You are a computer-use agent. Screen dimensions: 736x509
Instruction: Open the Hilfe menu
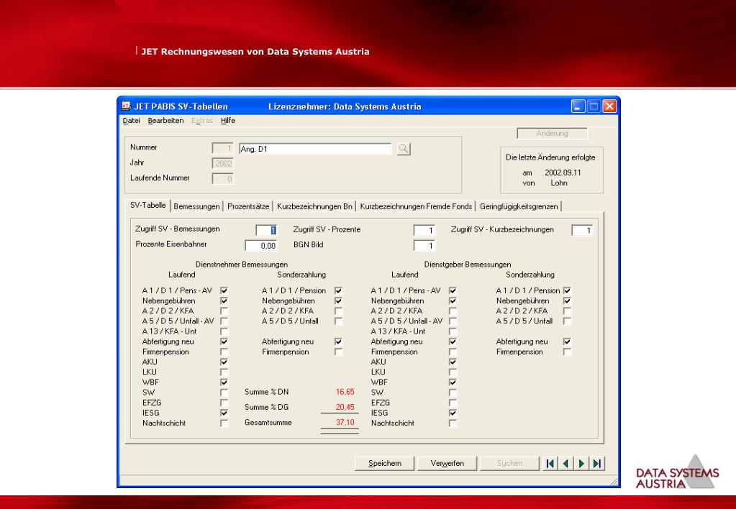(228, 121)
